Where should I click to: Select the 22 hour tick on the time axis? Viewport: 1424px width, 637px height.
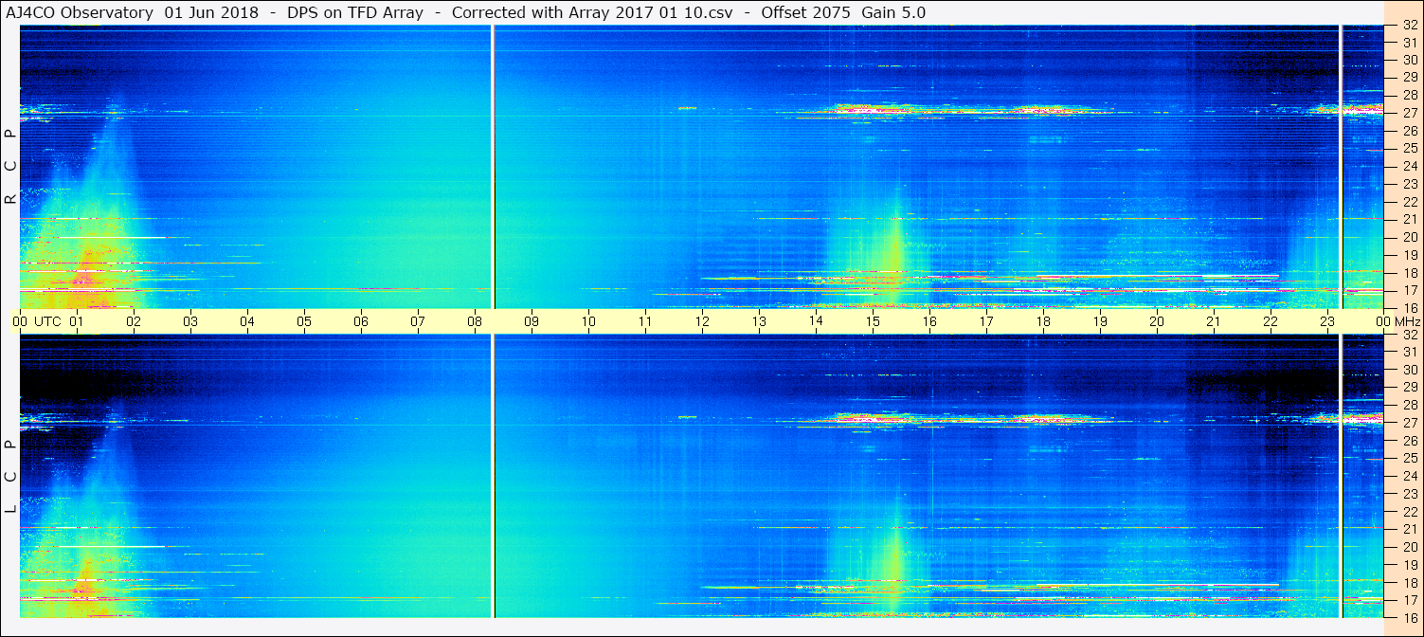point(1271,321)
